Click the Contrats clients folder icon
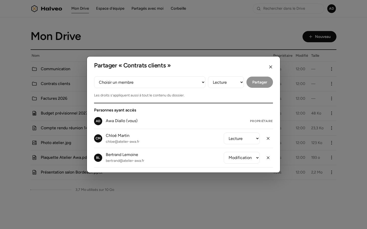 point(34,84)
